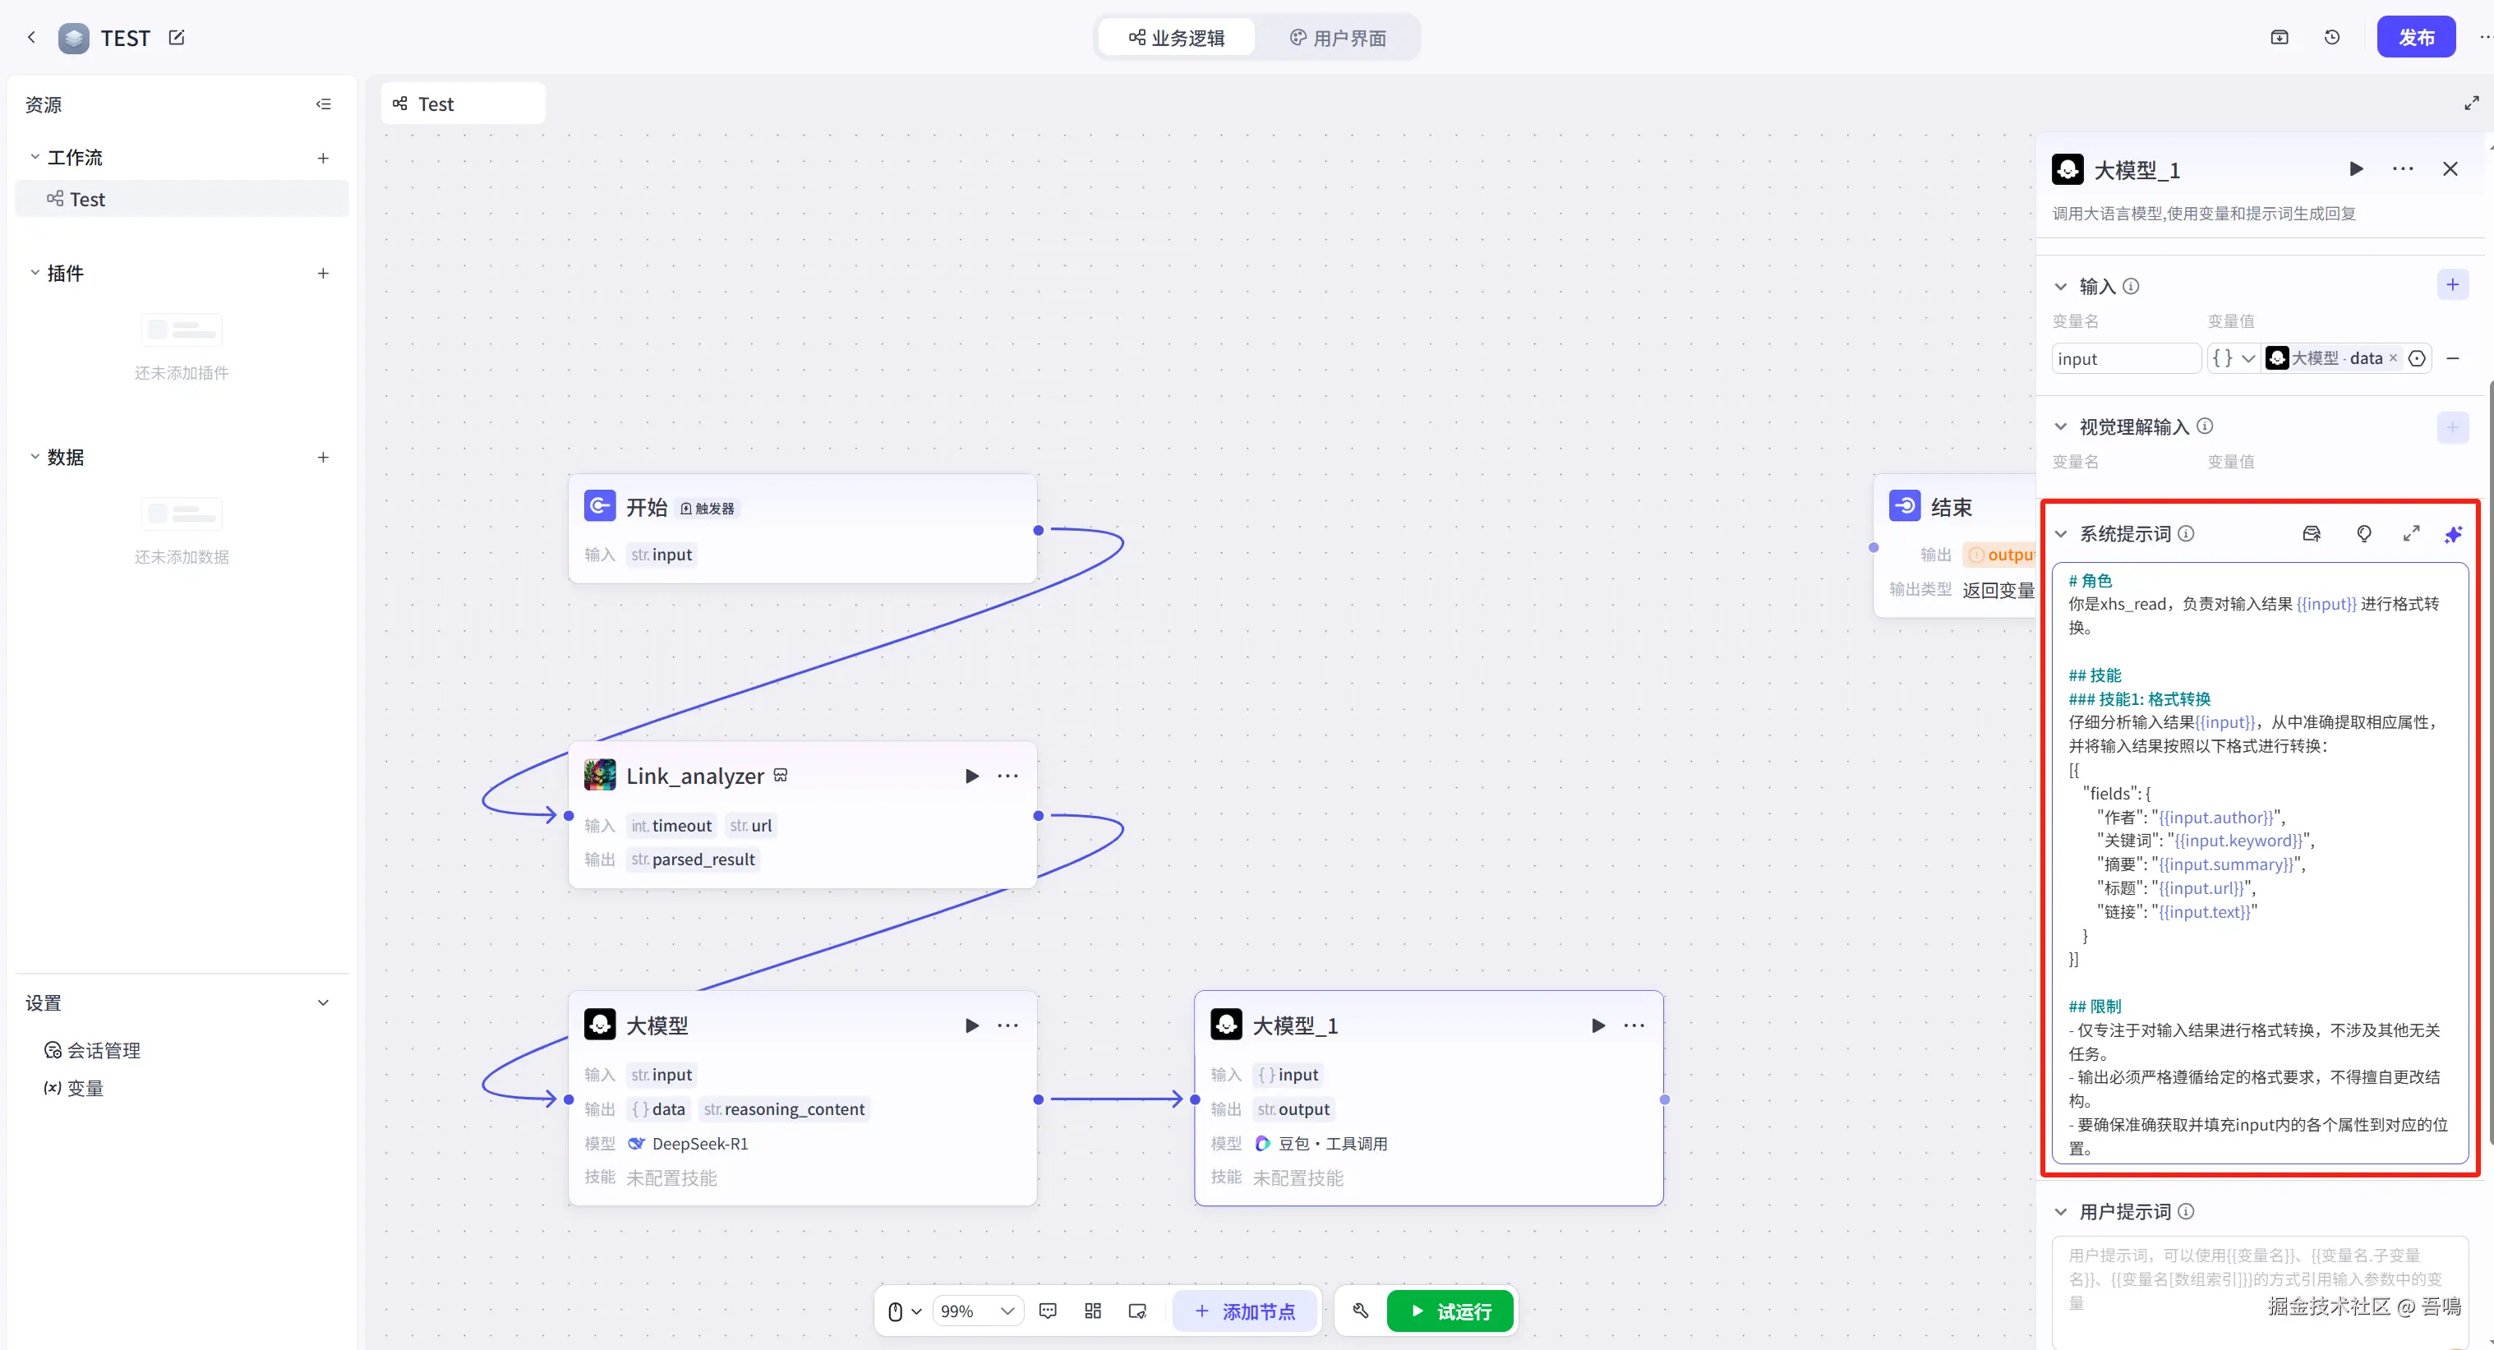2494x1350 pixels.
Task: Expand the 设置 section chevron
Action: (x=324, y=1002)
